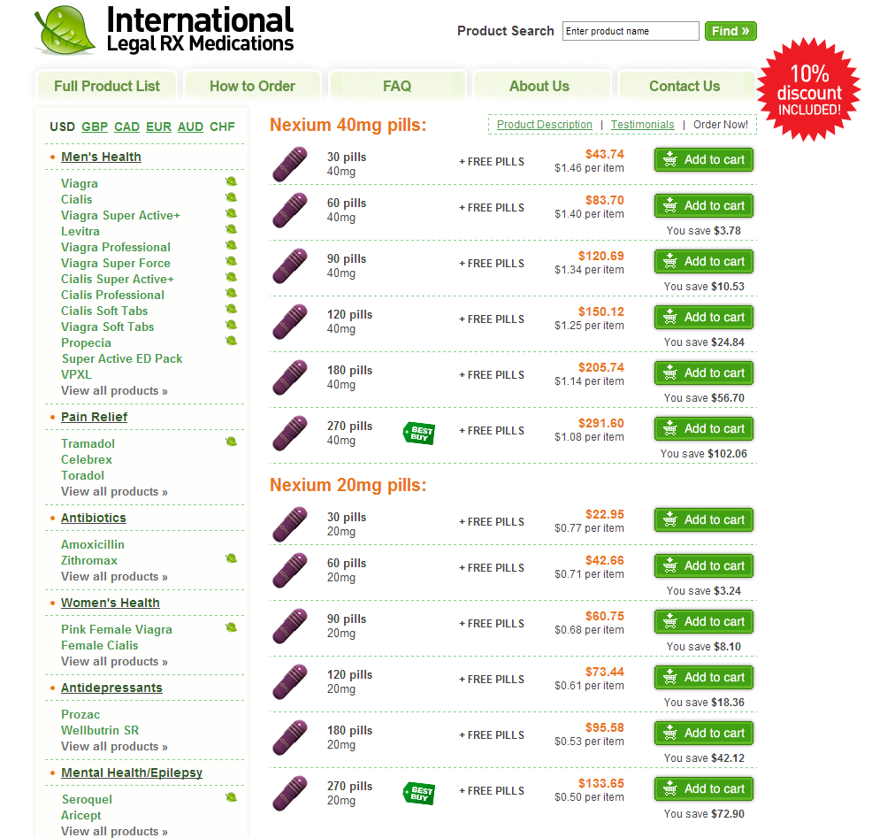The image size is (887, 838).
Task: Switch currency to CAD
Action: [x=126, y=127]
